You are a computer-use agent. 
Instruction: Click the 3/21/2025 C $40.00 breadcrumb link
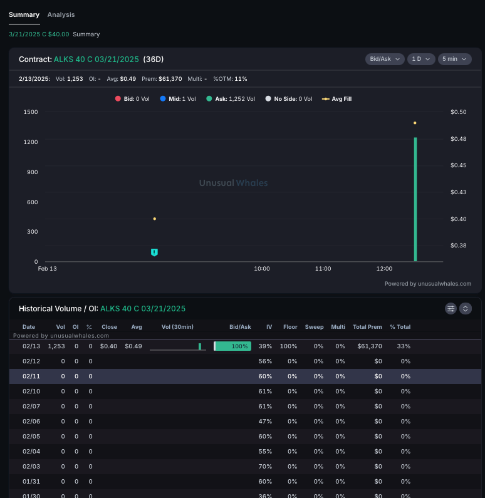tap(39, 34)
